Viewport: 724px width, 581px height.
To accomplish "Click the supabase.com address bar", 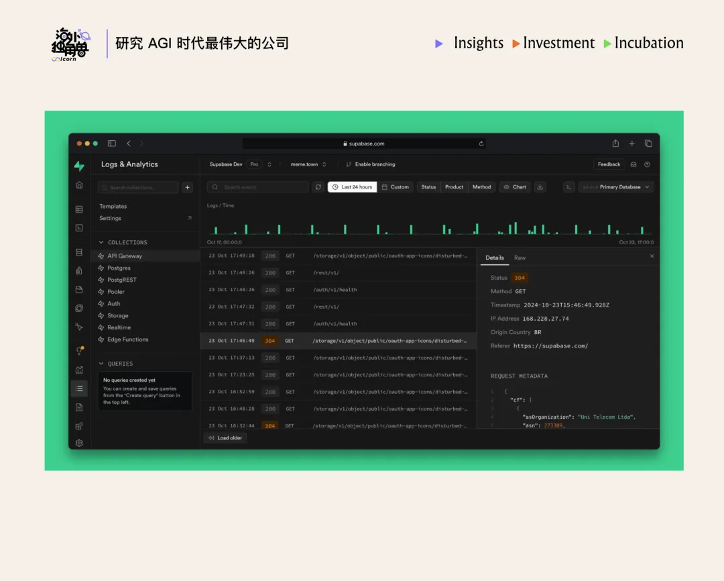I will point(364,144).
